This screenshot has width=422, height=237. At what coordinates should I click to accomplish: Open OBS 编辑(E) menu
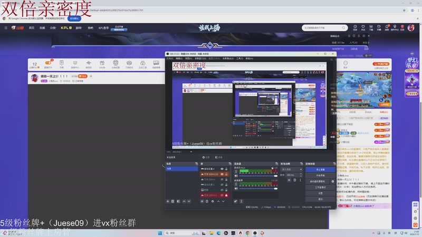tap(179, 58)
